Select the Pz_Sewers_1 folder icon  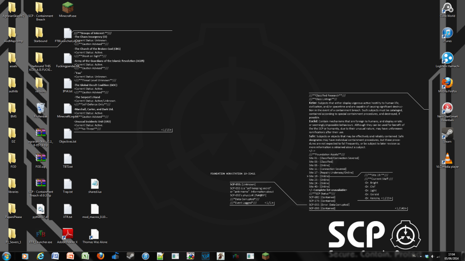point(13,234)
